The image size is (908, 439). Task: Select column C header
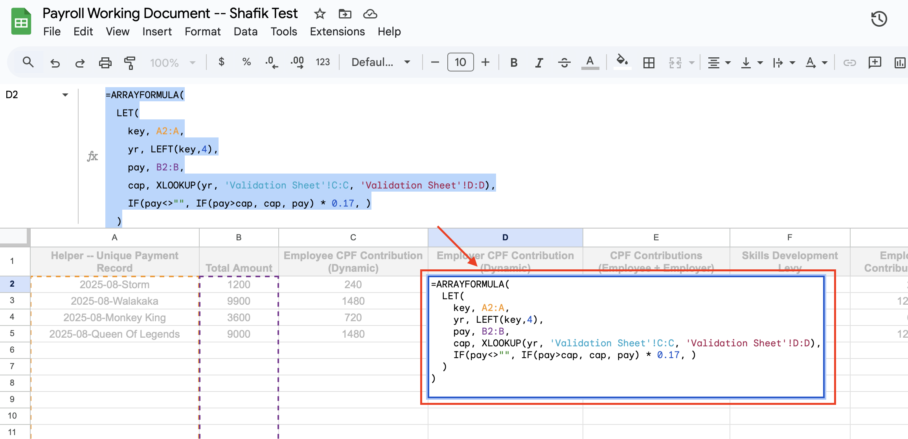pos(353,237)
